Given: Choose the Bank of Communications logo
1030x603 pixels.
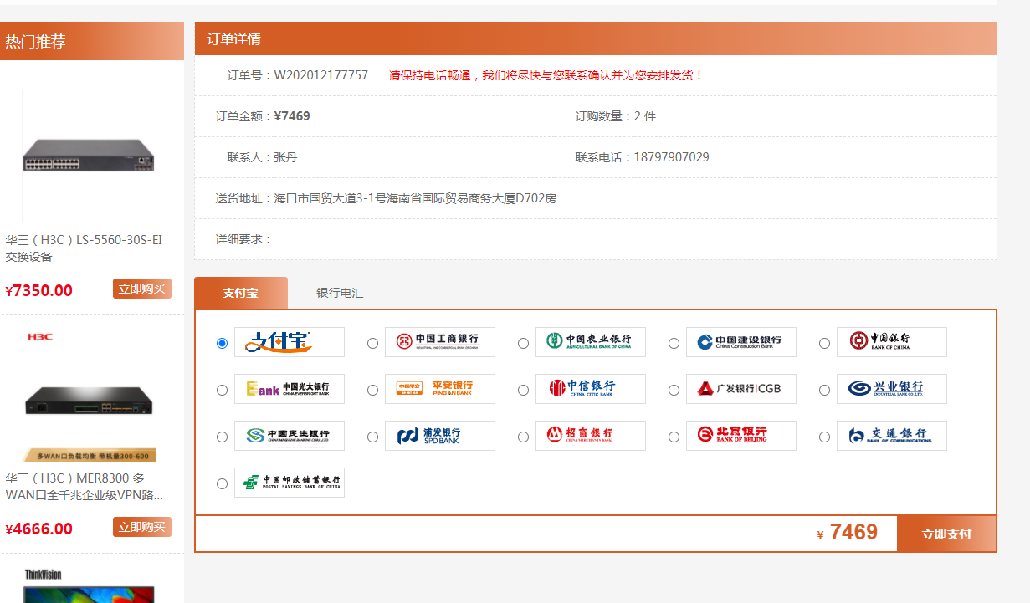Looking at the screenshot, I should coord(892,436).
